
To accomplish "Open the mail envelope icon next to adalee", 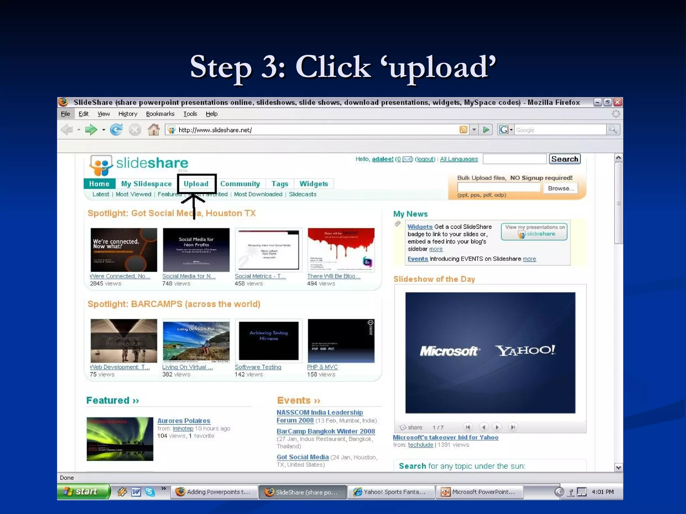I will [x=407, y=159].
